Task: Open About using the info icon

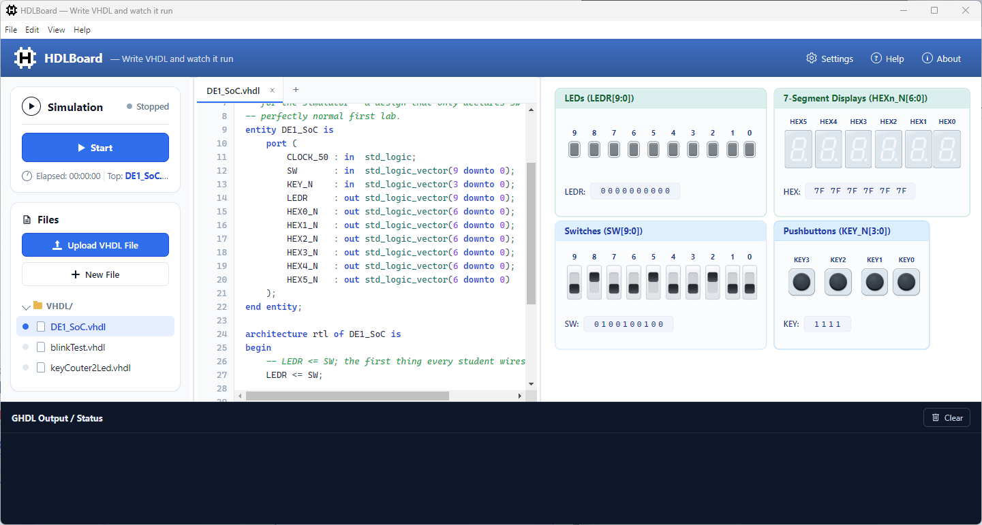Action: point(927,59)
